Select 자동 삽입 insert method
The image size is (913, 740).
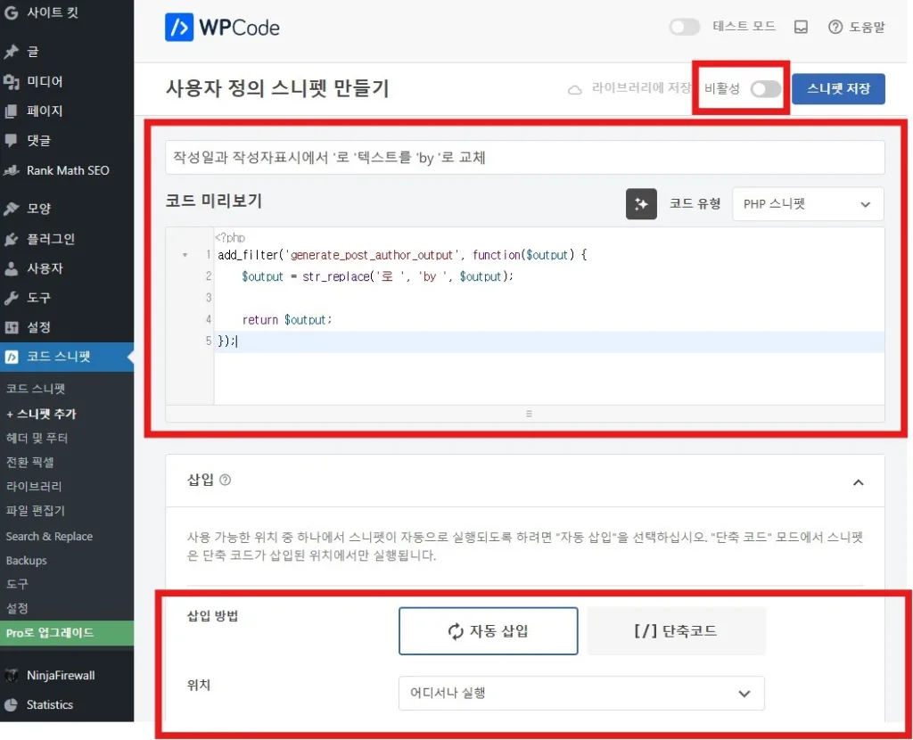[x=488, y=631]
